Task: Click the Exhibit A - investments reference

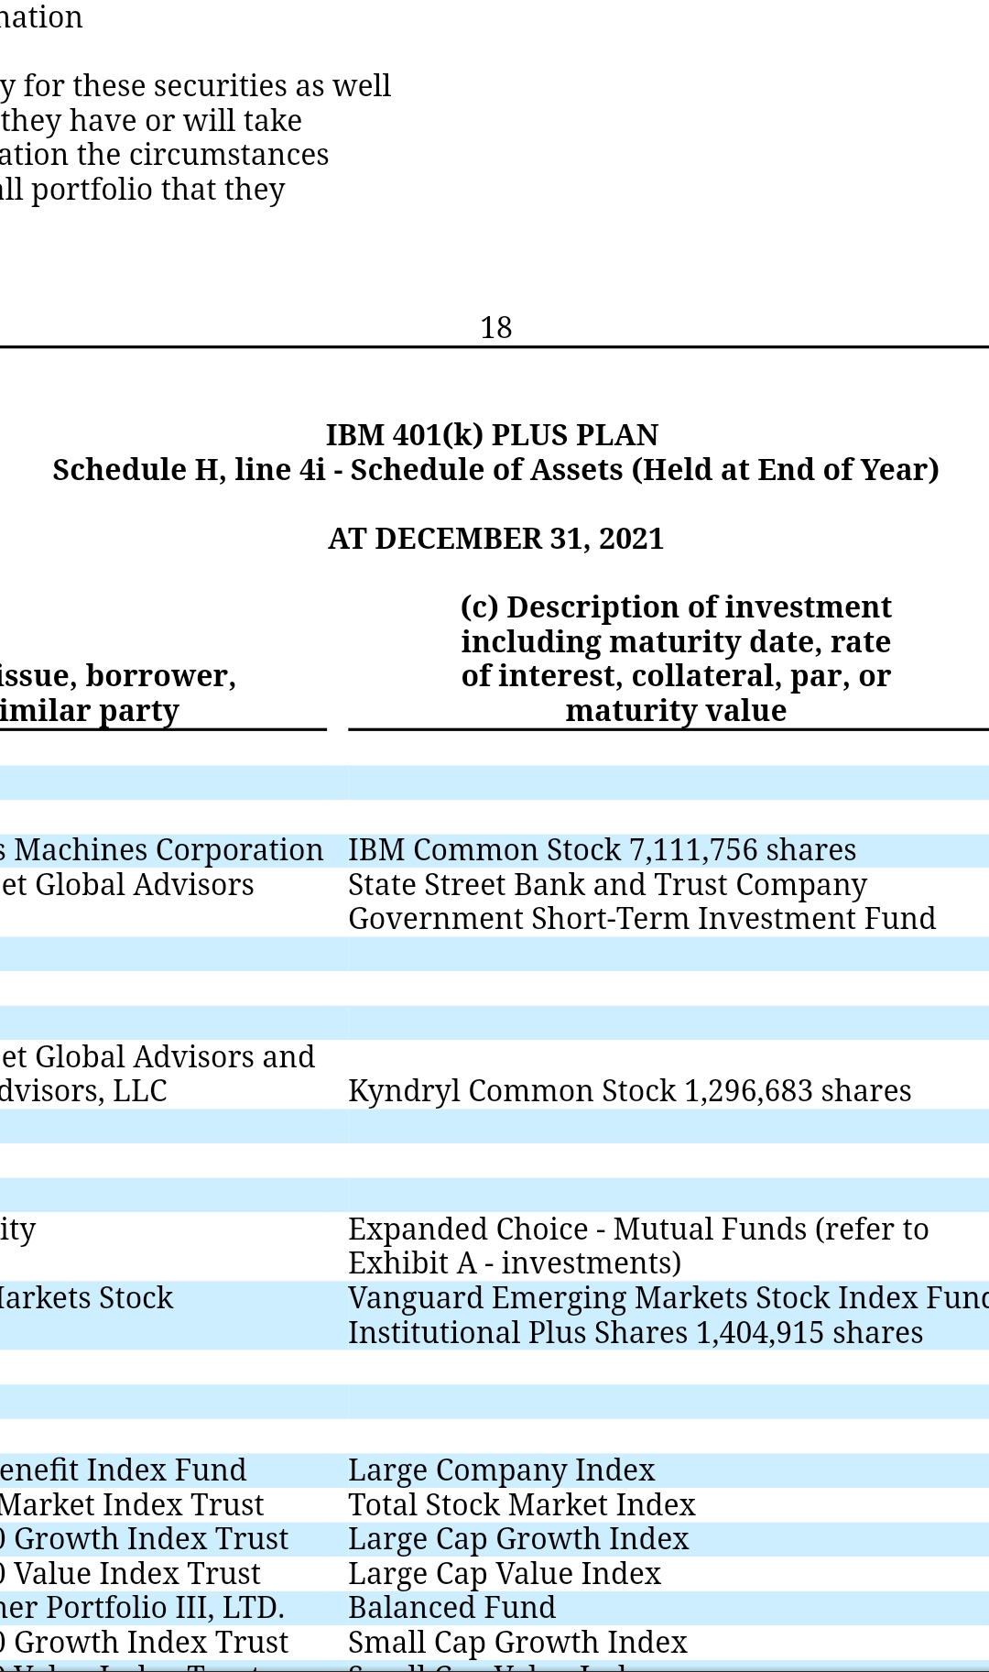Action: point(515,1262)
